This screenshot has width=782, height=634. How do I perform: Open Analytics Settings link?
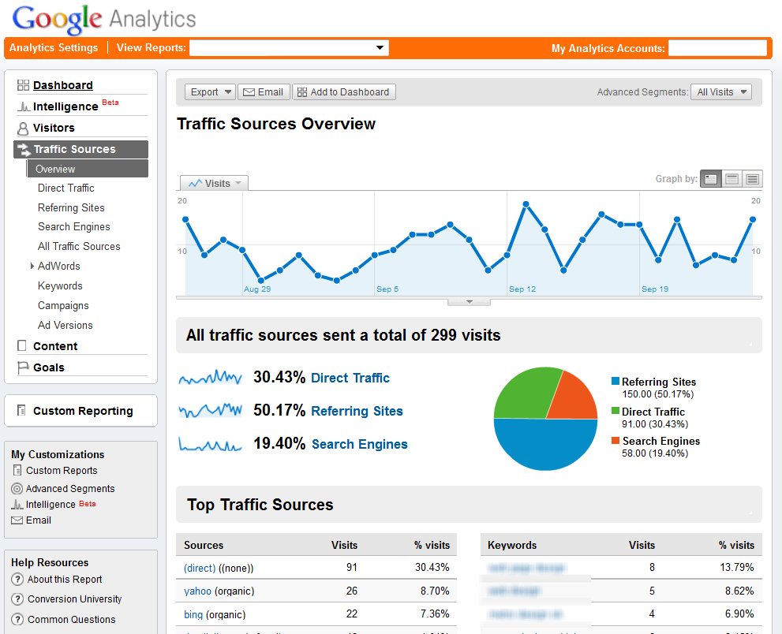point(54,48)
